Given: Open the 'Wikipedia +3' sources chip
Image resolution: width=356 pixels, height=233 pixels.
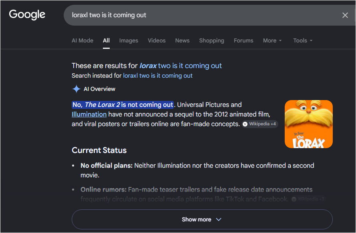Looking at the screenshot, I should (309, 199).
